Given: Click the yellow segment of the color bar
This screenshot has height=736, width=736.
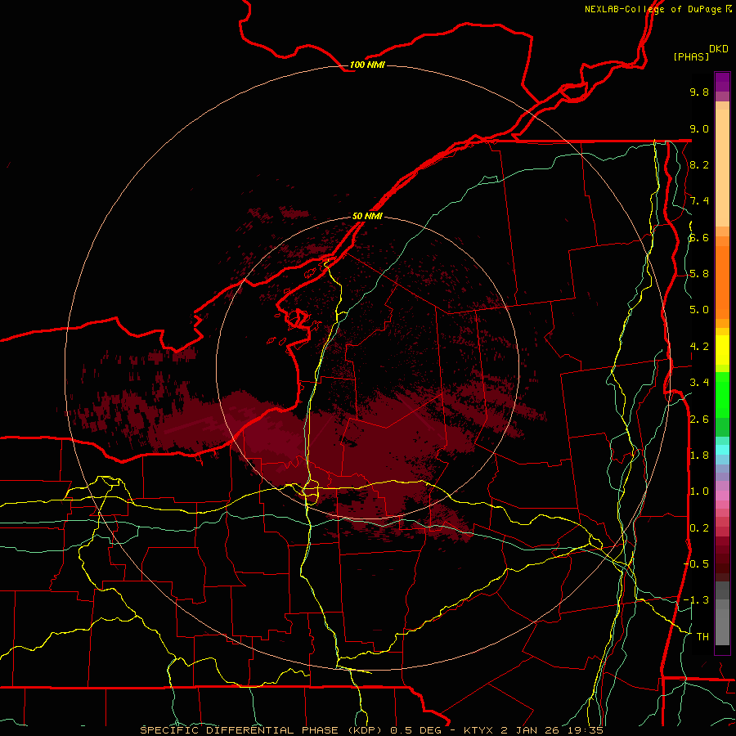Looking at the screenshot, I should coord(722,350).
